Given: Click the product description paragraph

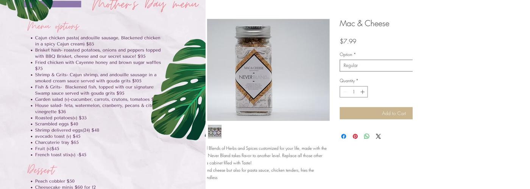Looking at the screenshot, I should [267, 163].
